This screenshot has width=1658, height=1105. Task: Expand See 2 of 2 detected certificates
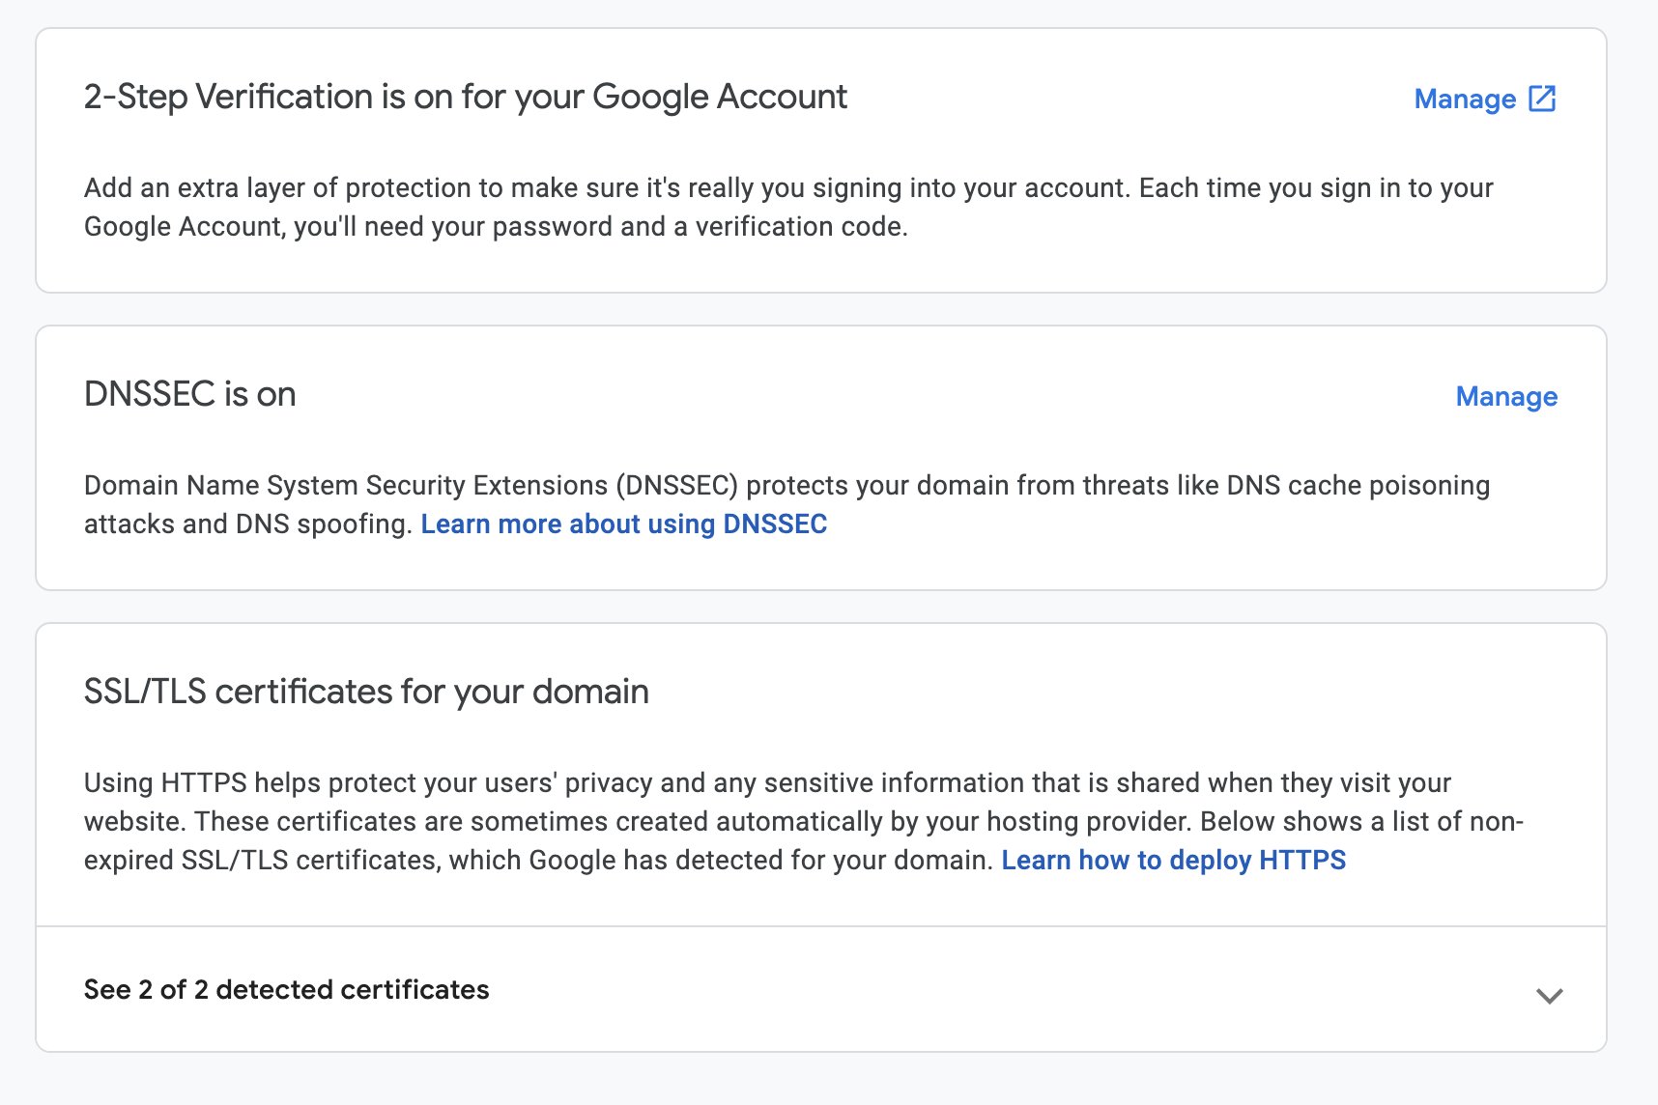tap(287, 989)
